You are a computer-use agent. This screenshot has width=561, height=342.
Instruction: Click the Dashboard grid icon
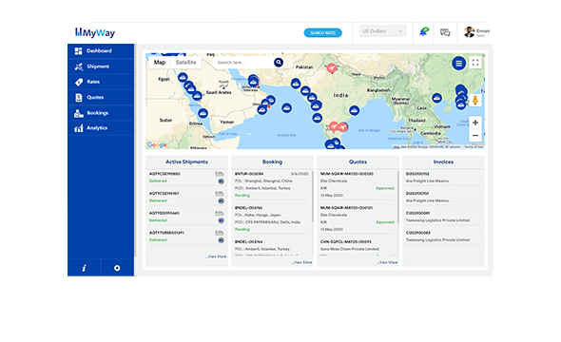coord(78,51)
